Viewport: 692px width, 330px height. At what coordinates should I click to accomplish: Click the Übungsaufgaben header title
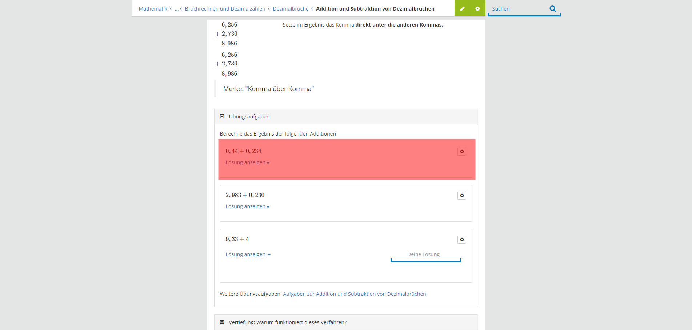[249, 117]
